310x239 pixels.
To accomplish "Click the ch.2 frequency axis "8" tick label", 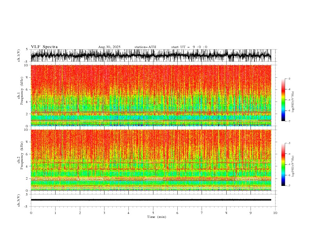I will [x=27, y=142].
